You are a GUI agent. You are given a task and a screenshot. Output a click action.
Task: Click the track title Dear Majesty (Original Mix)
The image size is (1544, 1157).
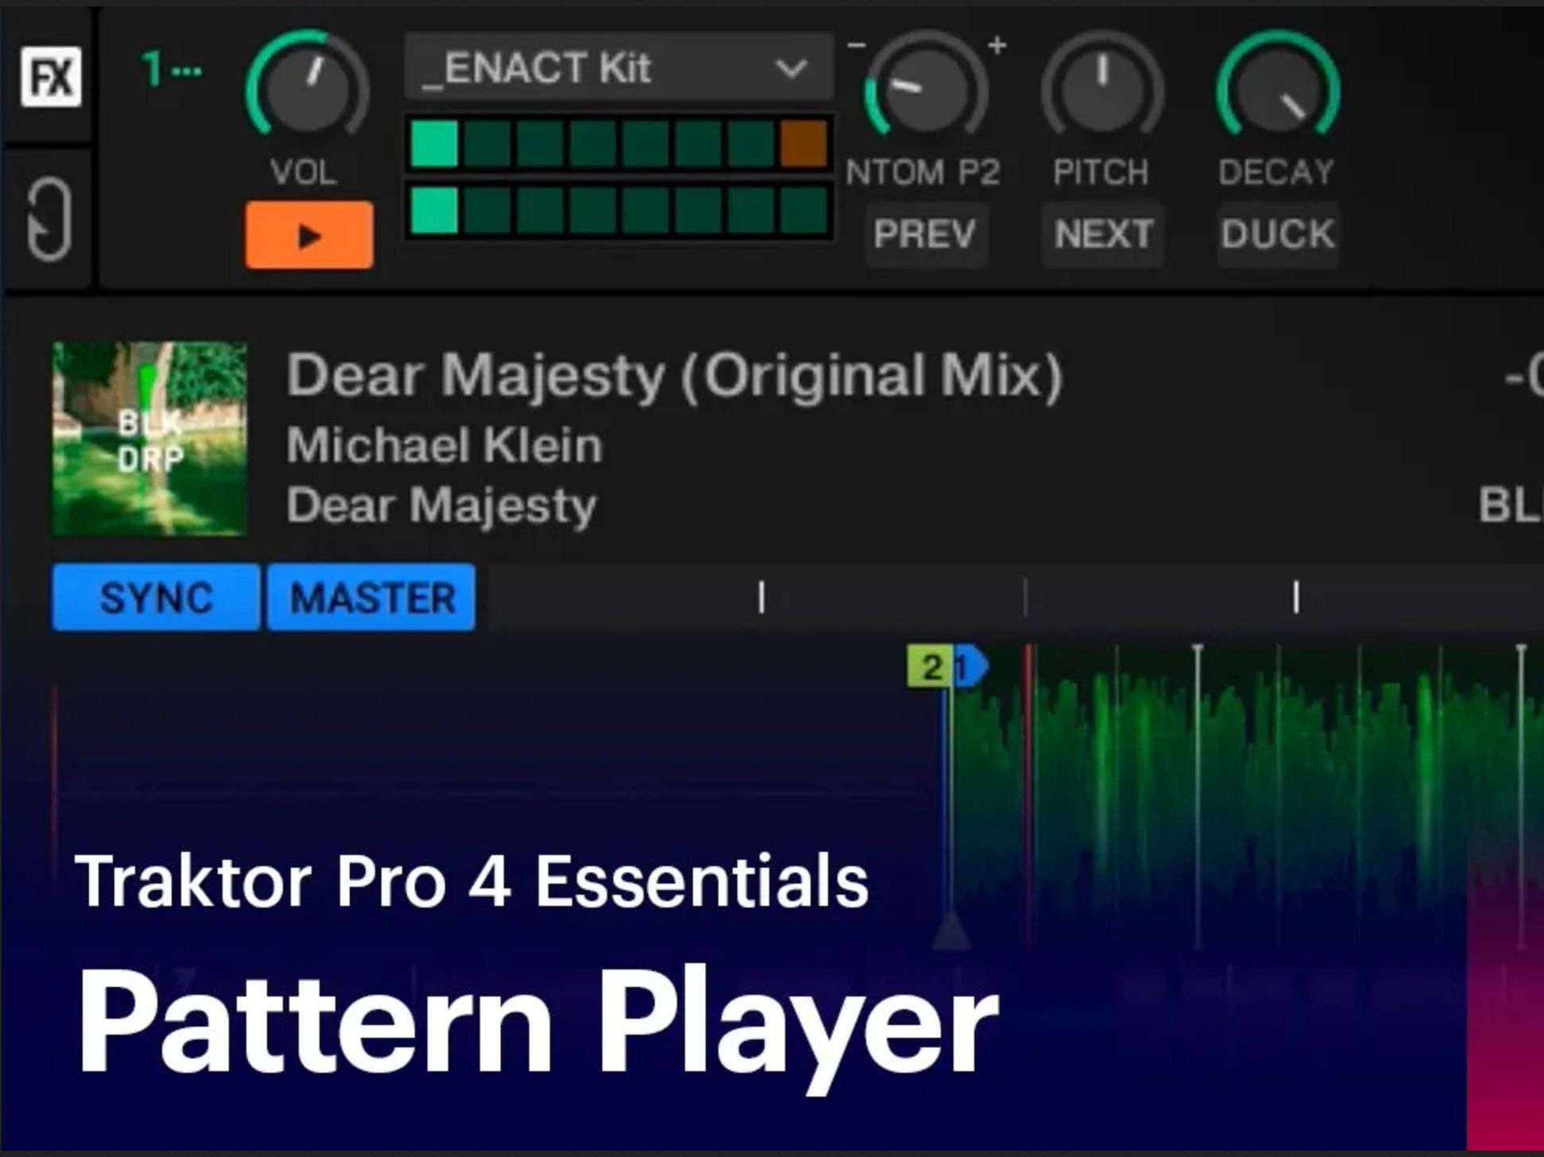[674, 376]
